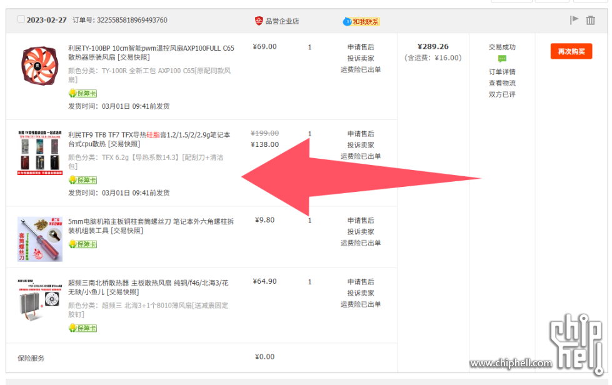Click the ¥64.90 heatsink price
The width and height of the screenshot is (612, 385).
[x=264, y=281]
